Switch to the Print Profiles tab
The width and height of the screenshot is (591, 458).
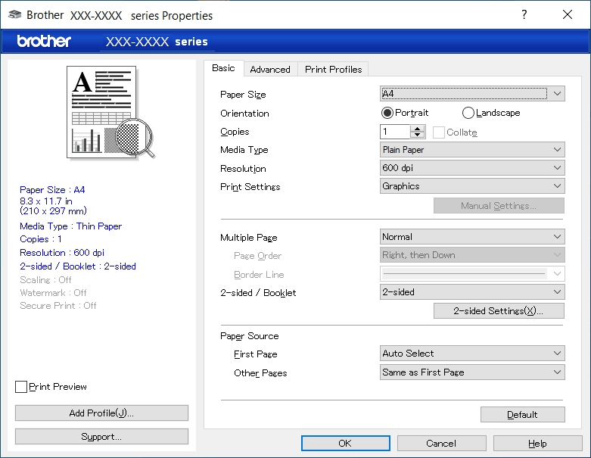(x=333, y=70)
